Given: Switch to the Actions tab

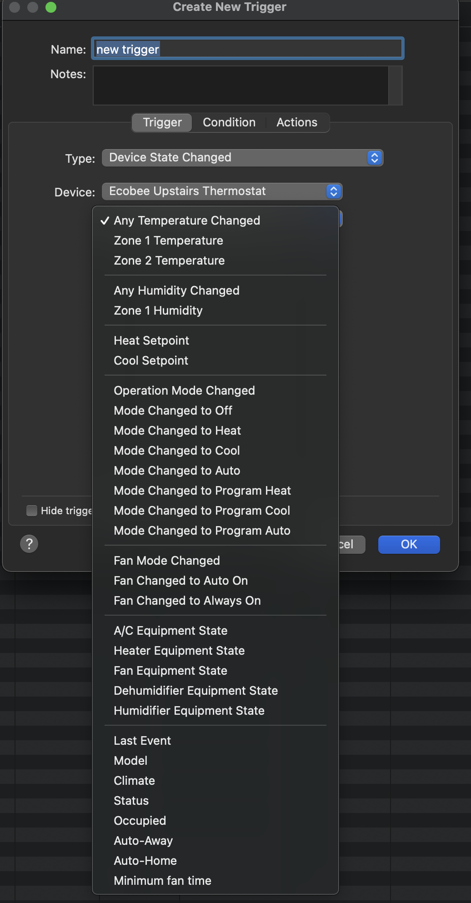Looking at the screenshot, I should 297,122.
